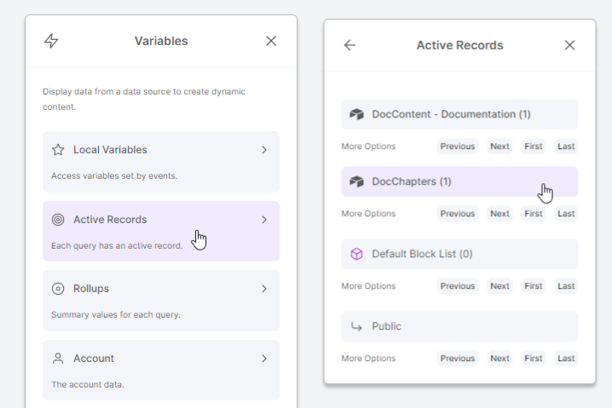Close the Active Records panel
Screen dimensions: 612x408
click(569, 45)
